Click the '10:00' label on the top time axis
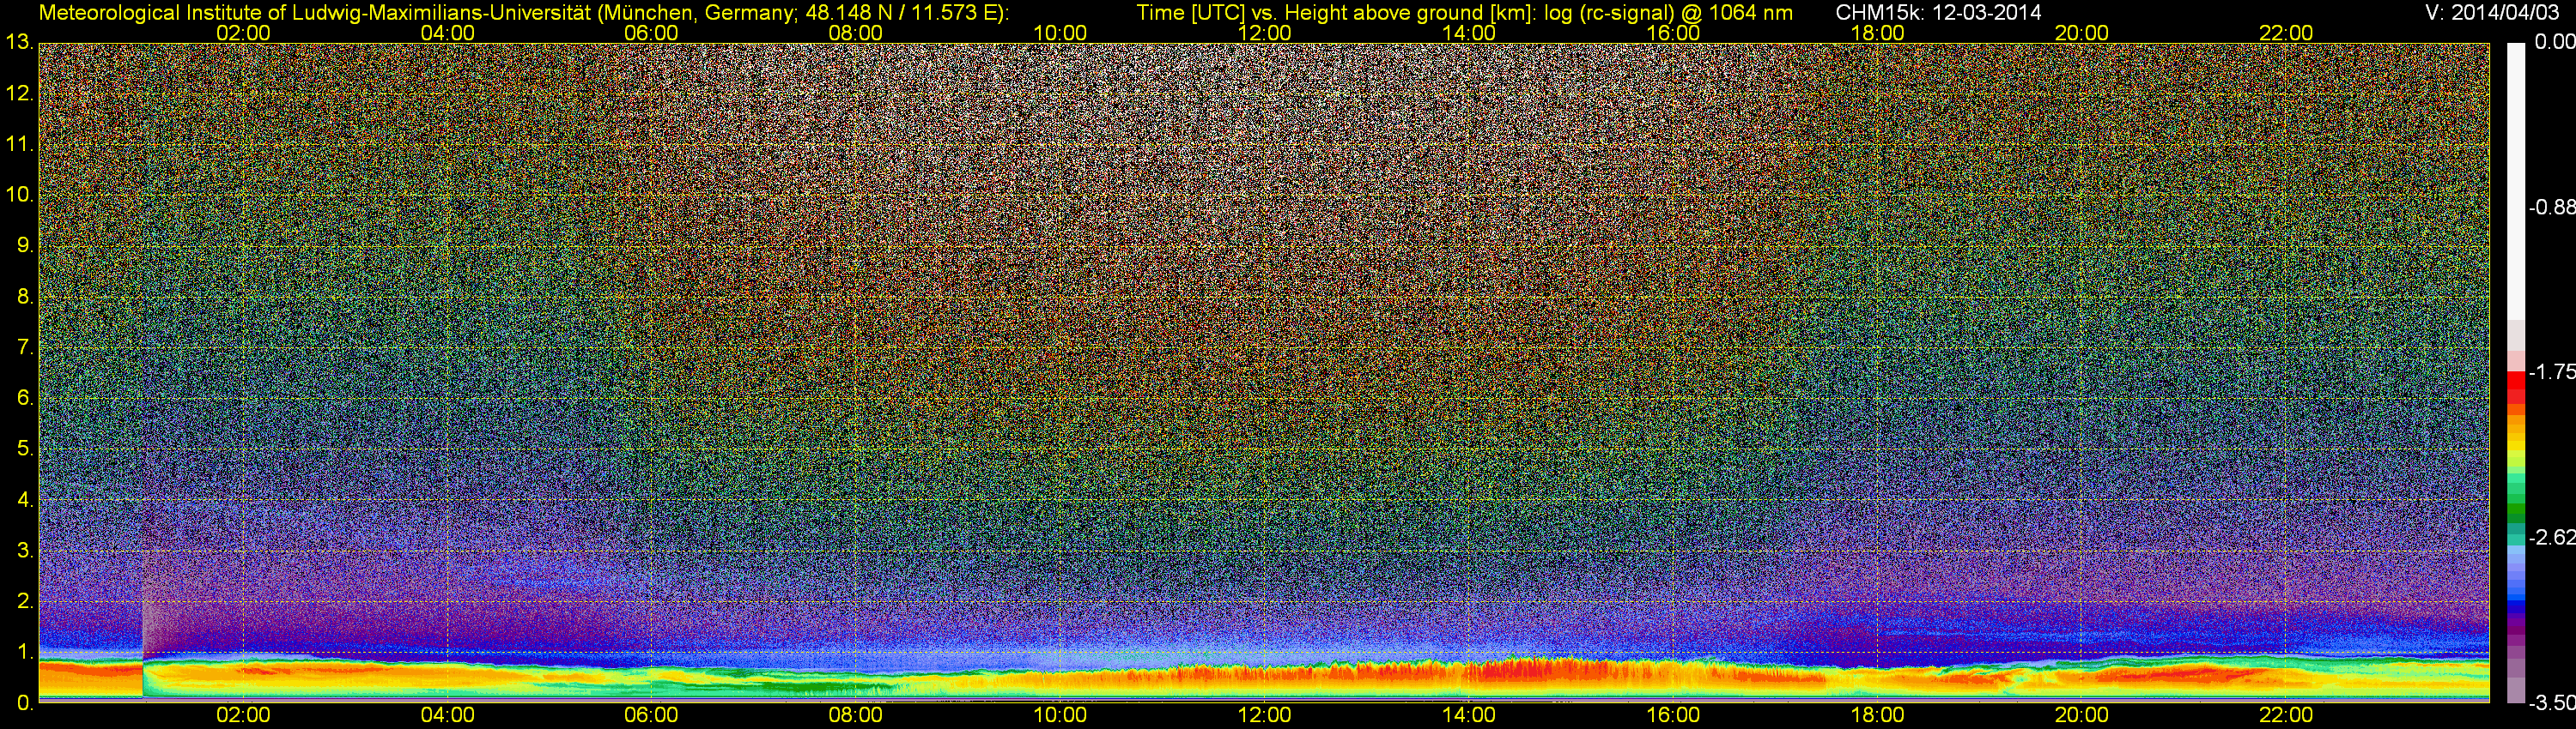Image resolution: width=2576 pixels, height=729 pixels. click(x=1060, y=33)
